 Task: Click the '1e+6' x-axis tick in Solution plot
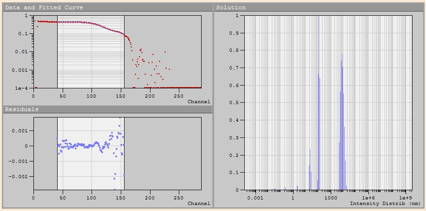coord(368,197)
